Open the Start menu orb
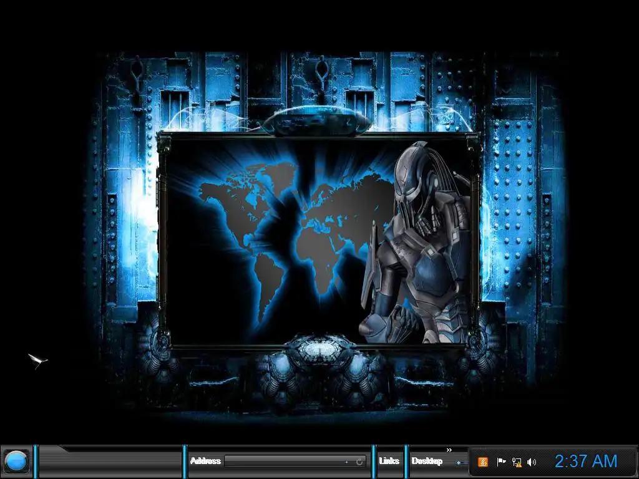 click(x=16, y=462)
